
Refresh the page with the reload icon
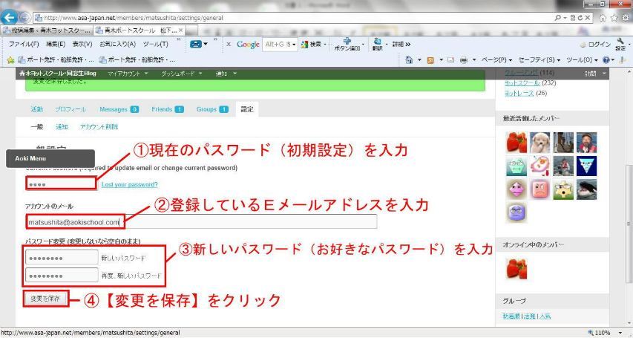(580, 18)
